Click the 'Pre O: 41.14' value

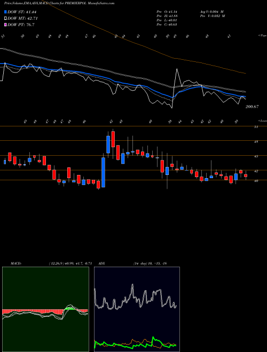(x=167, y=12)
